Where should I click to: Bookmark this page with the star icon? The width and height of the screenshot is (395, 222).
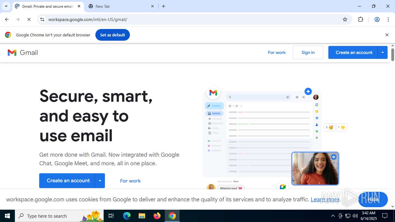click(345, 19)
